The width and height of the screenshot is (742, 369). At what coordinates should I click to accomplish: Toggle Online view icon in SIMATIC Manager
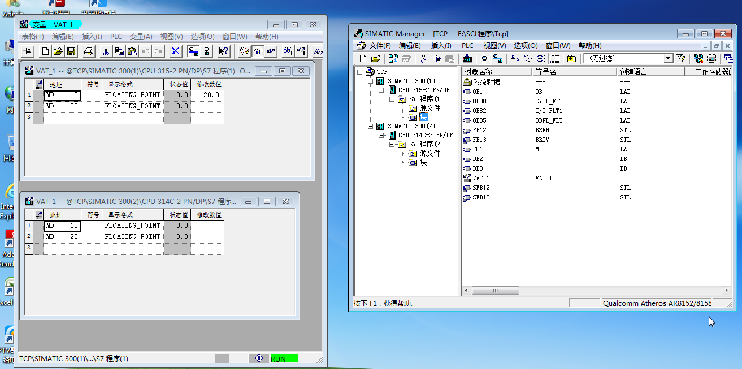[497, 58]
